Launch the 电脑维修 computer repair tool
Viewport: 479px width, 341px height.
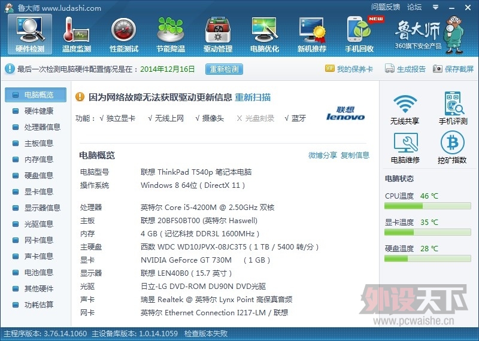coord(405,148)
